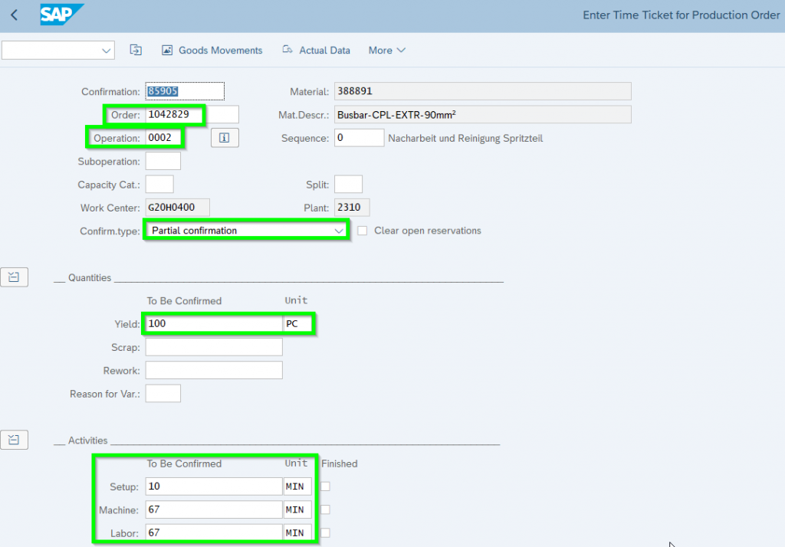The width and height of the screenshot is (785, 547).
Task: Click the Yield quantity field
Action: tap(213, 324)
